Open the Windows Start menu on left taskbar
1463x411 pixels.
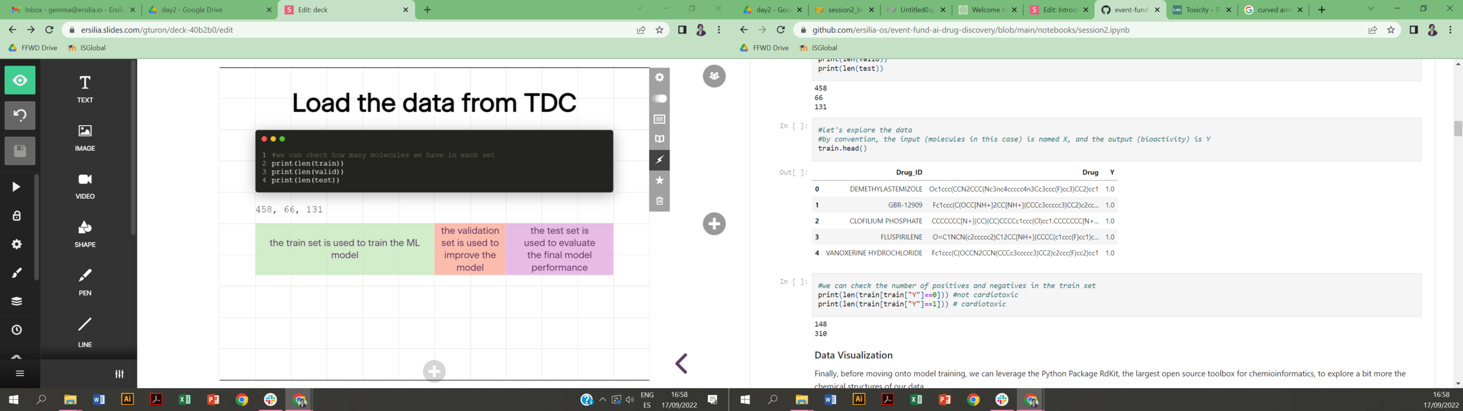click(x=13, y=400)
